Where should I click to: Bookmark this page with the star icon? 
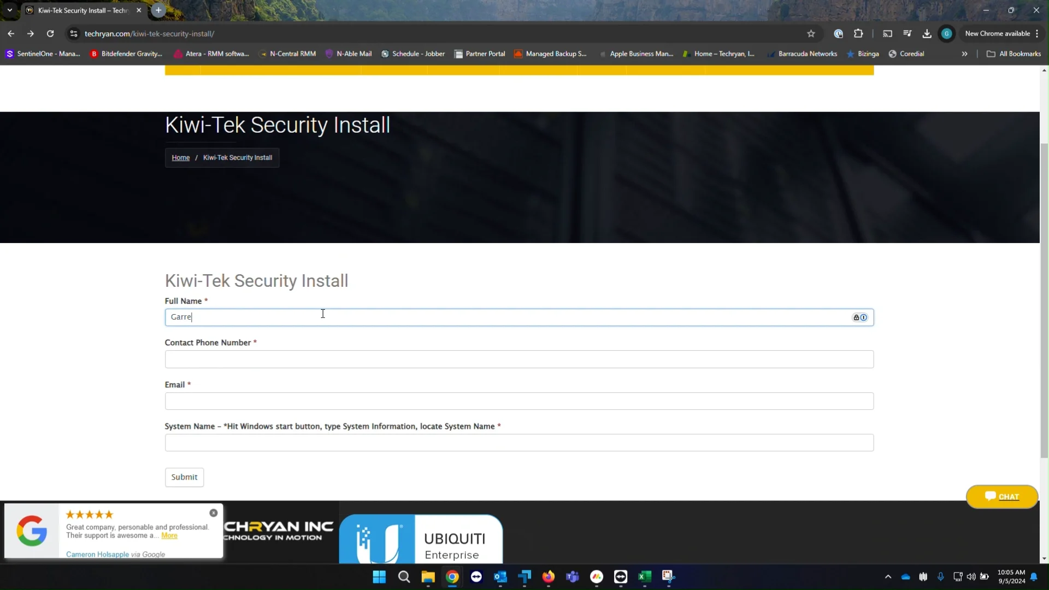[811, 33]
